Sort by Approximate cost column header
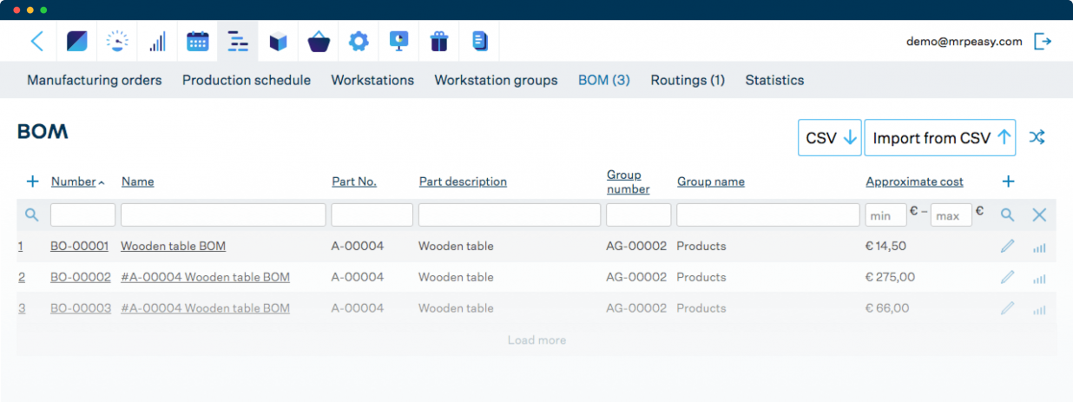 914,181
